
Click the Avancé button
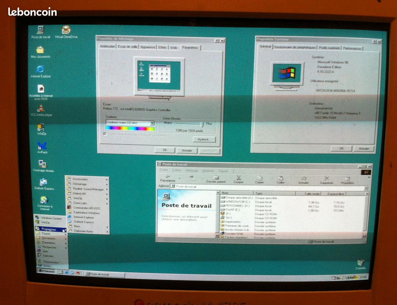[204, 140]
